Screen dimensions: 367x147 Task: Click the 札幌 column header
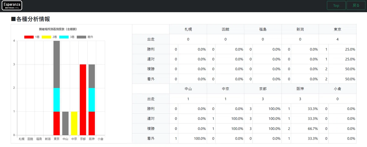(x=188, y=29)
